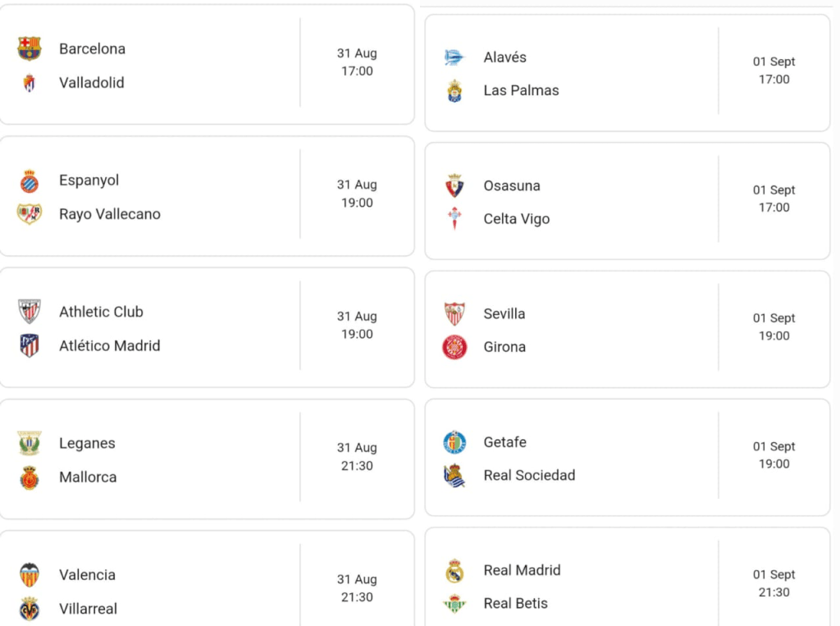The image size is (840, 626).
Task: Click the Girona club badge
Action: (454, 347)
